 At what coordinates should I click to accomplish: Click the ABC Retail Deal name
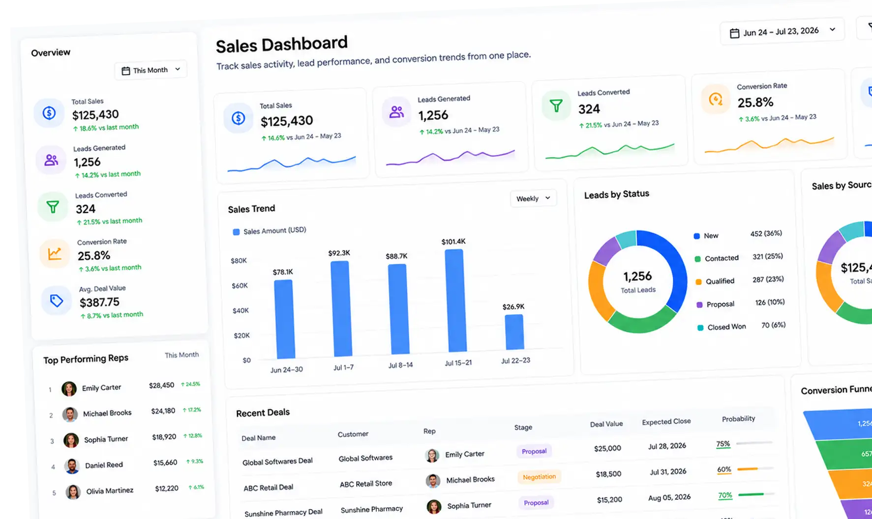click(x=268, y=488)
